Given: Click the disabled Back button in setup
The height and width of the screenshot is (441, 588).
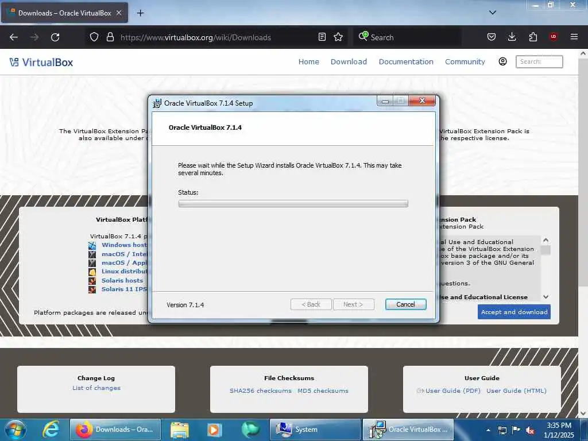Looking at the screenshot, I should tap(311, 304).
